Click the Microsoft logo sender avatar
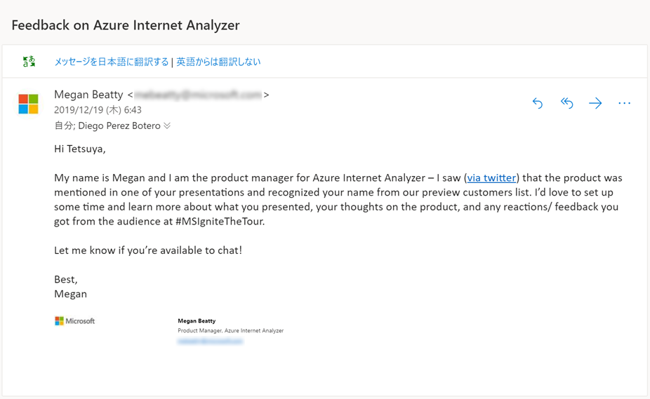650x399 pixels. [x=29, y=104]
